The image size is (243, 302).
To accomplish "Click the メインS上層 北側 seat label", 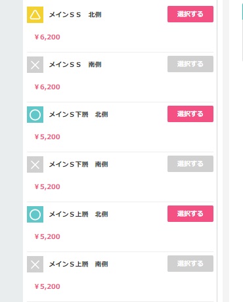I will coord(78,214).
